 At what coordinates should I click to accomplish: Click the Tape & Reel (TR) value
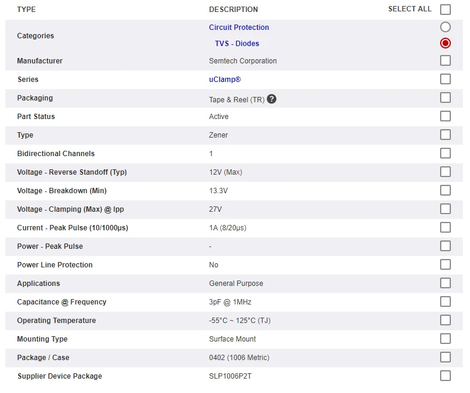(237, 99)
